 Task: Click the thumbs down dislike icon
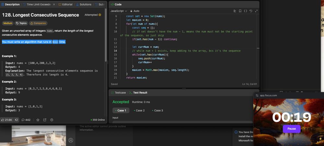17,120
